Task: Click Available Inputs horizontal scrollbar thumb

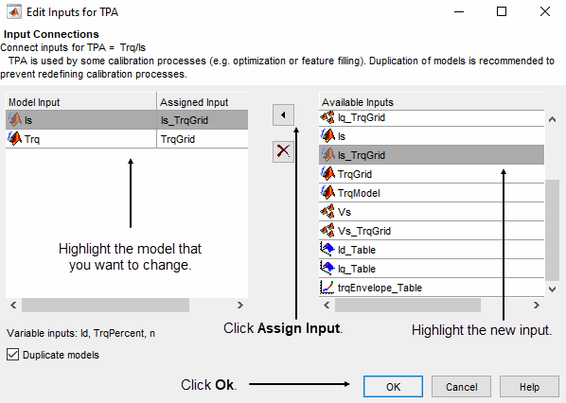Action: click(x=408, y=306)
